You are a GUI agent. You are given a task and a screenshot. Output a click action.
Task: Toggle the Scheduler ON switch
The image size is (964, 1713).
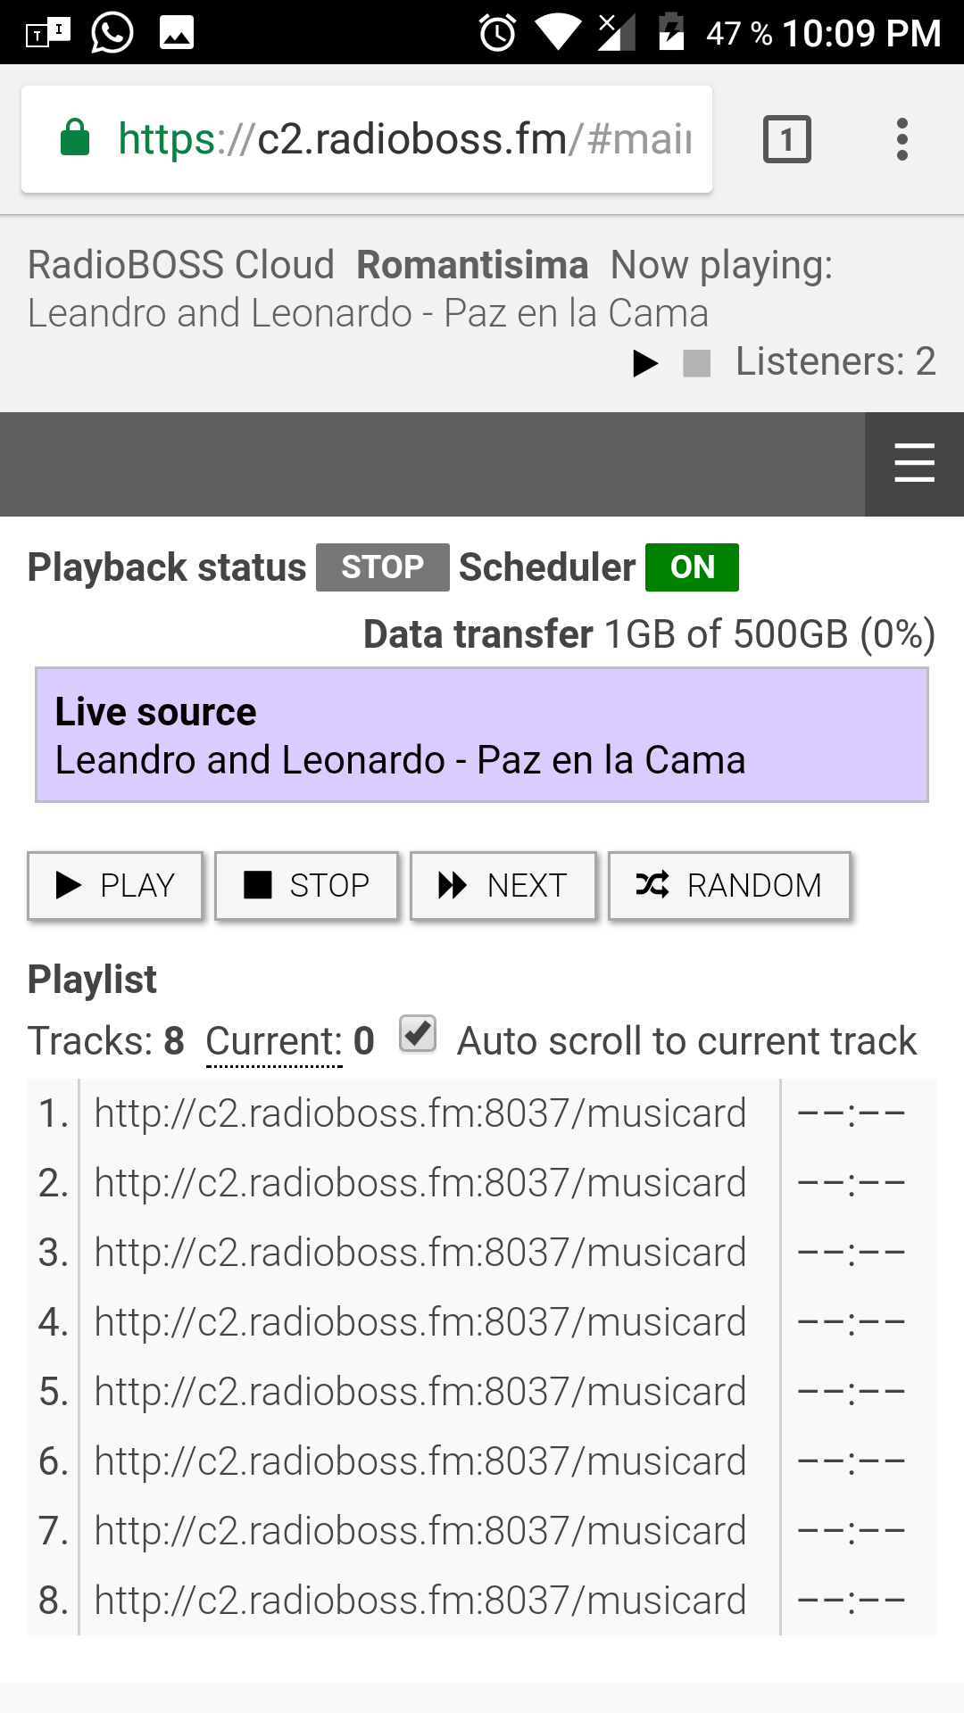(x=692, y=567)
